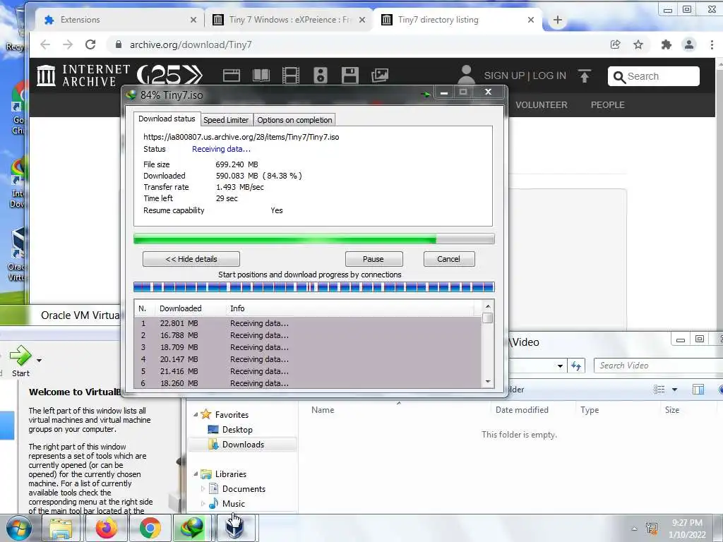The width and height of the screenshot is (723, 542).
Task: Open Internet Download Manager taskbar icon
Action: (192, 528)
